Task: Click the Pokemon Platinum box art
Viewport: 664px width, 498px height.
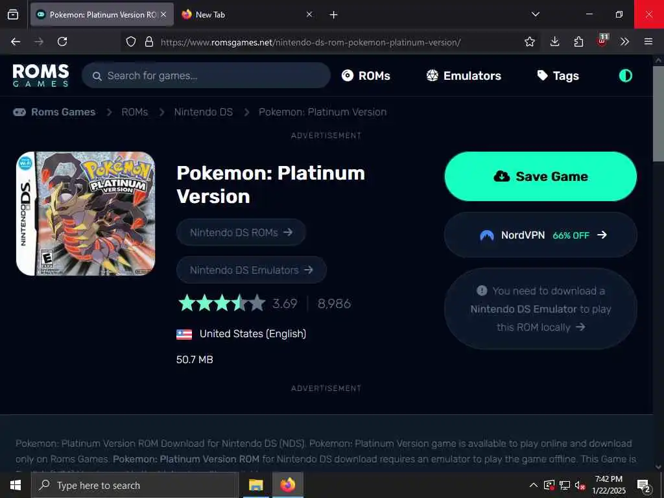Action: tap(86, 213)
